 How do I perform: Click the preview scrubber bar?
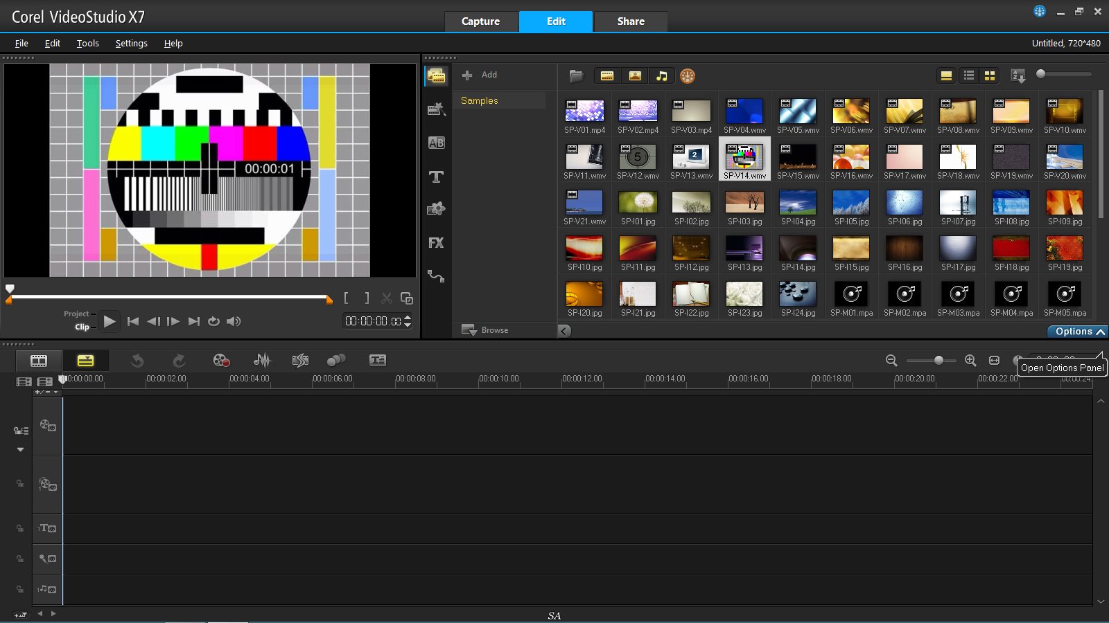[170, 296]
